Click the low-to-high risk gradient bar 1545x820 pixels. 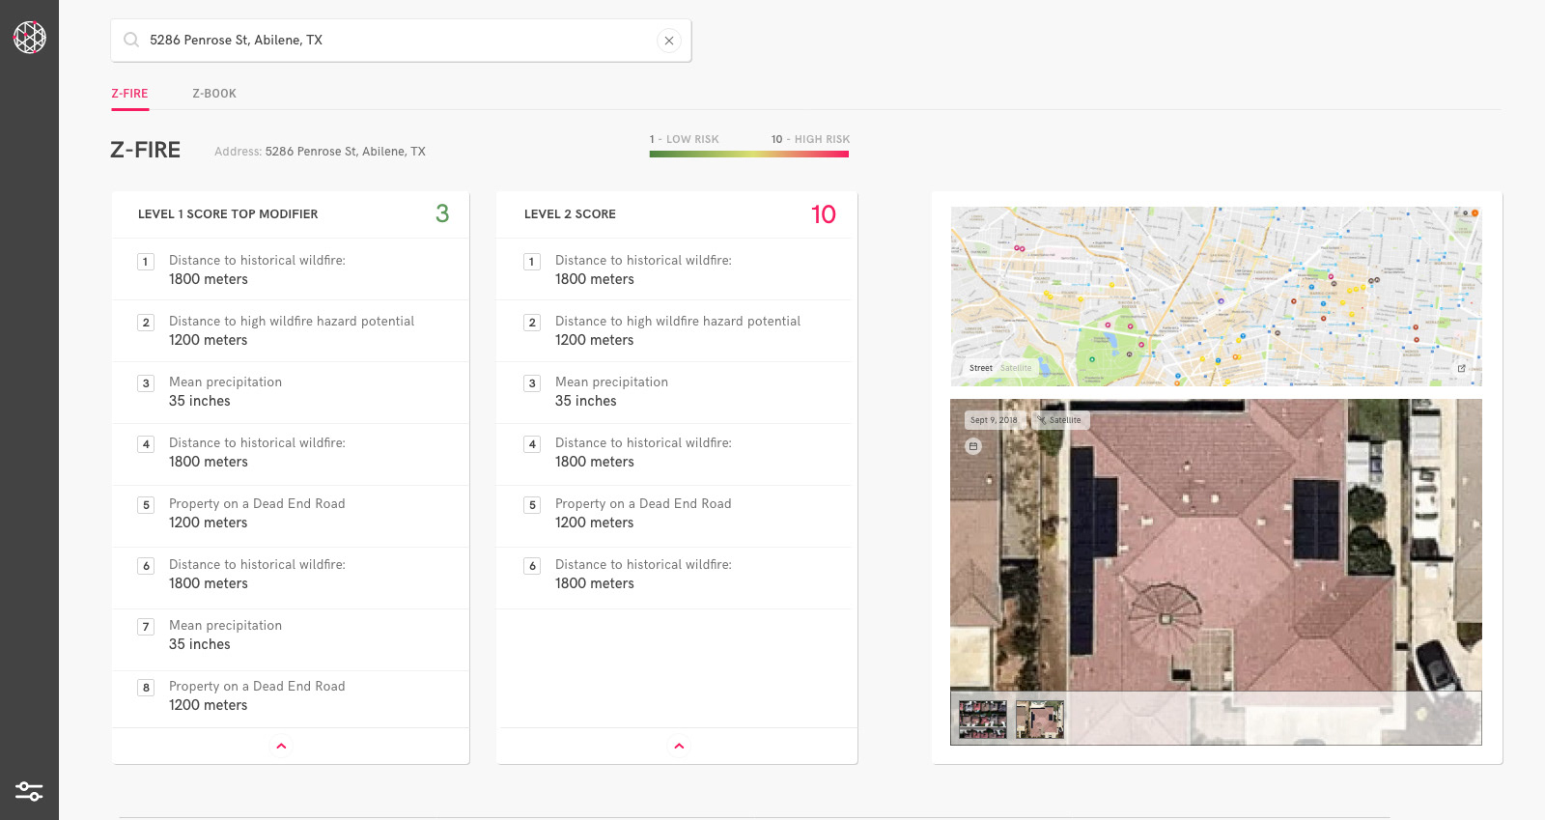click(749, 154)
